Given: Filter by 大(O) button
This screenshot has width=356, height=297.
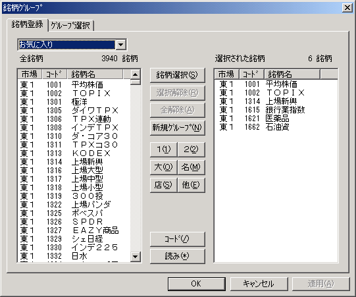Looking at the screenshot, I should [x=163, y=167].
